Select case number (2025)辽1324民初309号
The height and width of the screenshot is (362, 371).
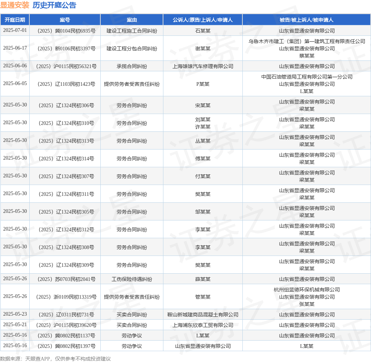[66, 265]
